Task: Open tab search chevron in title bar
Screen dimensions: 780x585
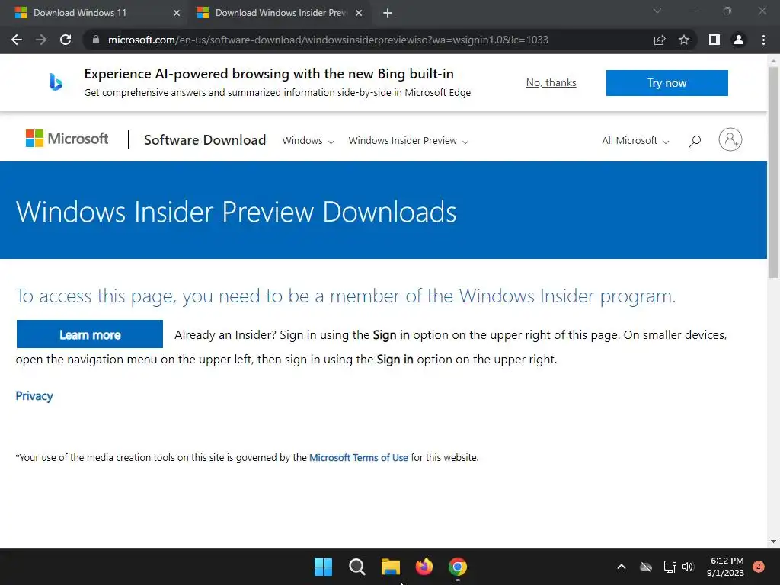Action: (657, 11)
